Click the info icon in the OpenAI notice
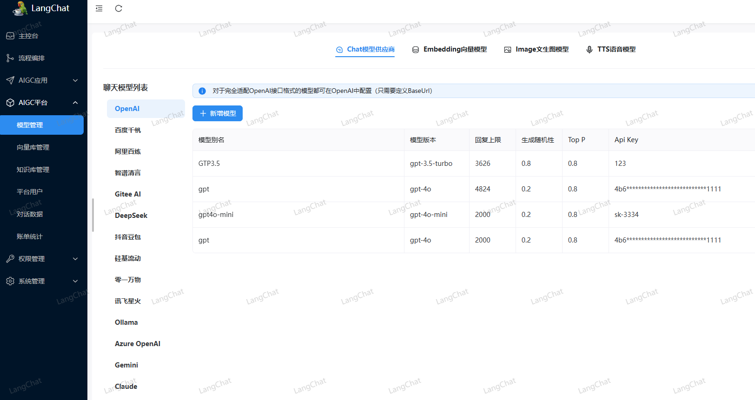Viewport: 755px width, 400px height. point(202,91)
